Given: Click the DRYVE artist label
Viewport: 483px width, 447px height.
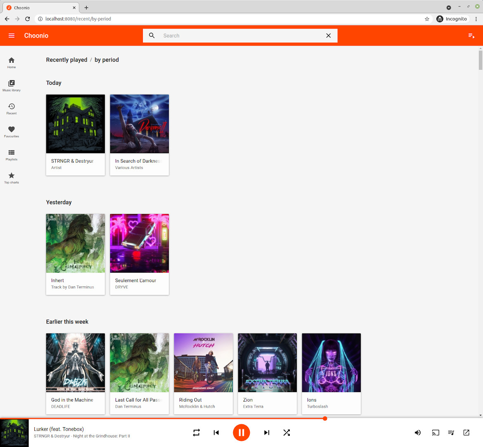Looking at the screenshot, I should click(122, 287).
